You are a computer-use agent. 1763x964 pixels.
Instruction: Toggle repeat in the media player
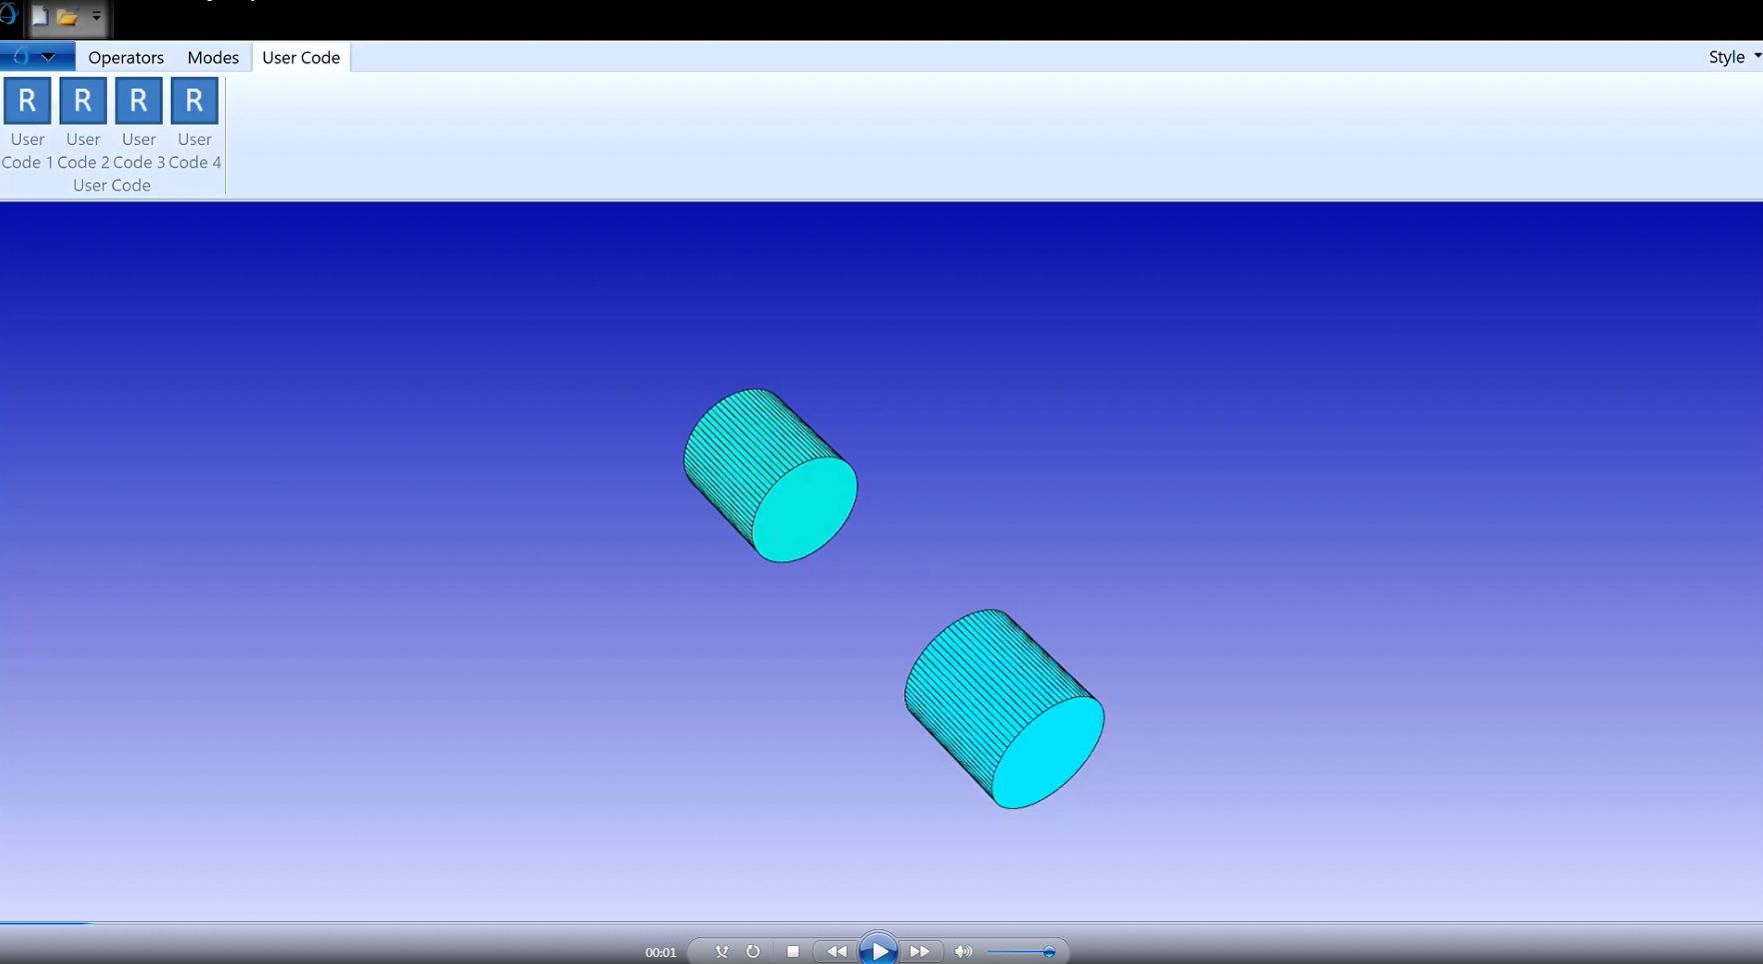753,952
